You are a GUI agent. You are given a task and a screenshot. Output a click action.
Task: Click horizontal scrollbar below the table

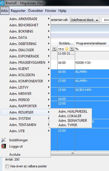(x=80, y=153)
